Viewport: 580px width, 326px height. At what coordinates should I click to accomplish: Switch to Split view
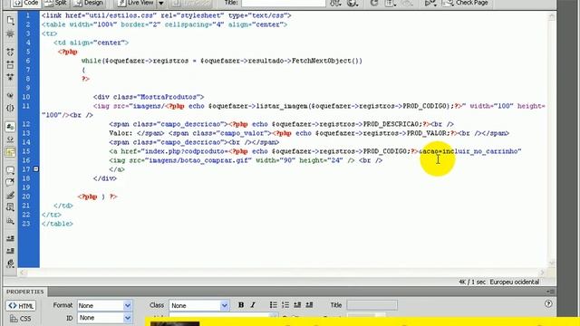tap(55, 3)
